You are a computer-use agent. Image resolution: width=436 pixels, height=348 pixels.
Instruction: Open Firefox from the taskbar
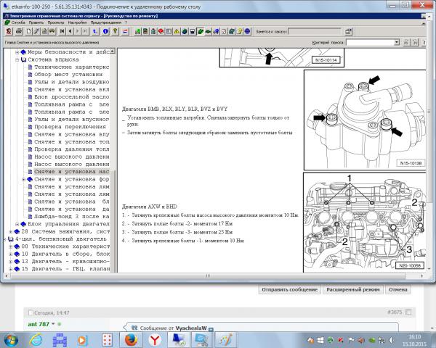coord(131,340)
